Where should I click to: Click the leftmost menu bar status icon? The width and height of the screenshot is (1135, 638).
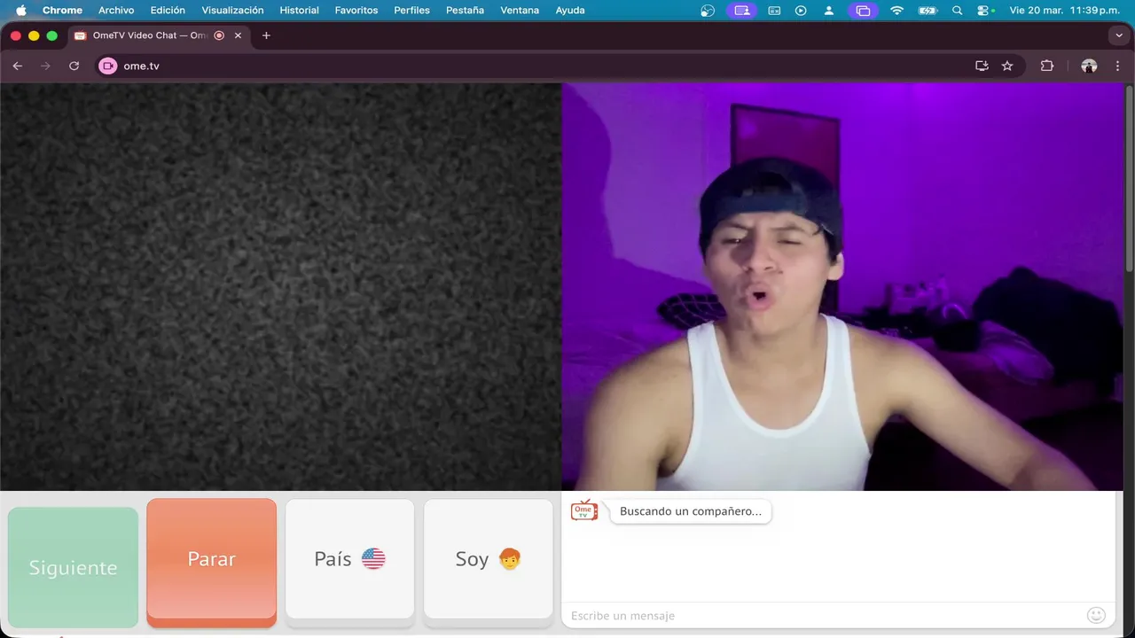coord(708,11)
